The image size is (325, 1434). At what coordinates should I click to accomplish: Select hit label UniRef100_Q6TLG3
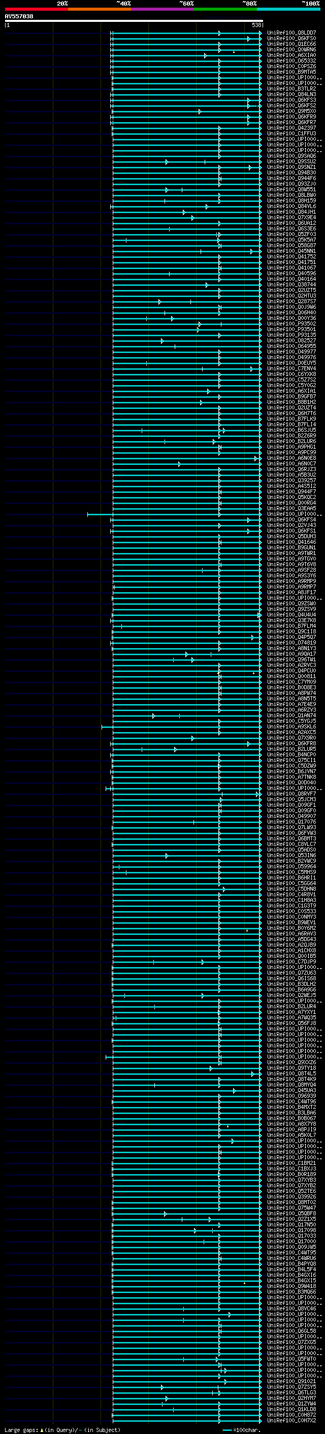tap(291, 1392)
